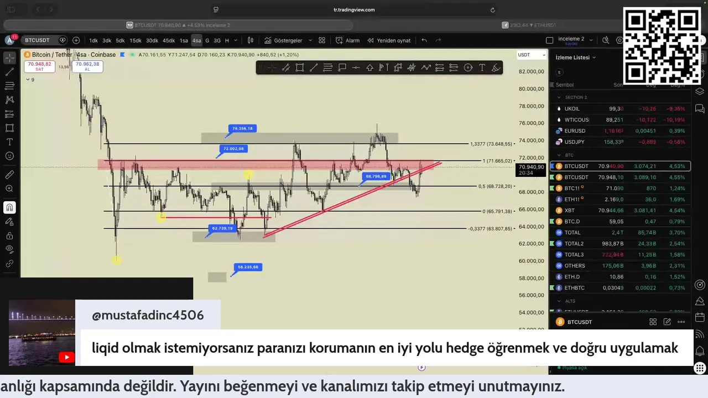
Task: Pick the Text T tool in floating toolbar
Action: (482, 67)
